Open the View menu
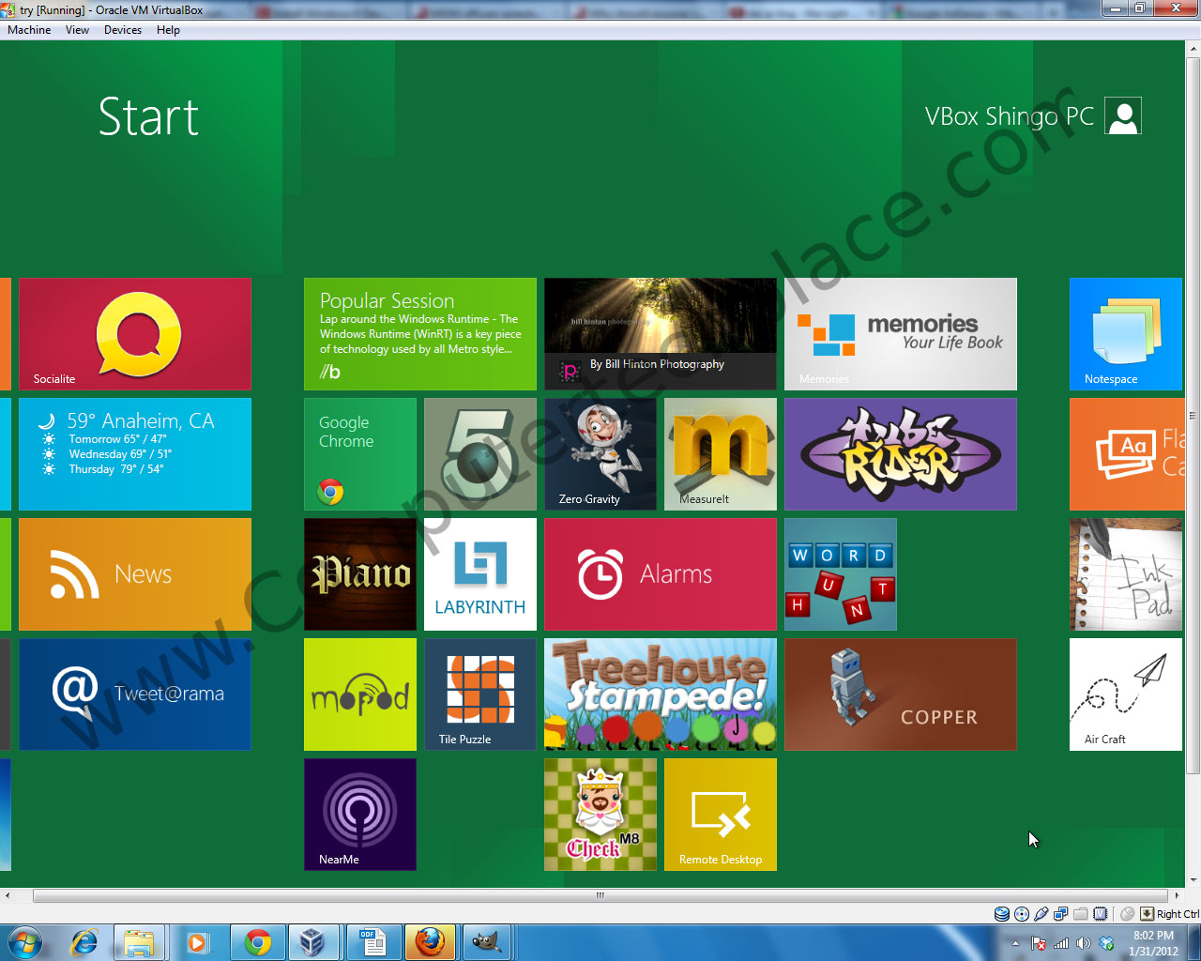This screenshot has height=961, width=1201. coord(78,30)
